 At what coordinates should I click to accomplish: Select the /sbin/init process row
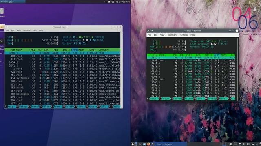62,69
